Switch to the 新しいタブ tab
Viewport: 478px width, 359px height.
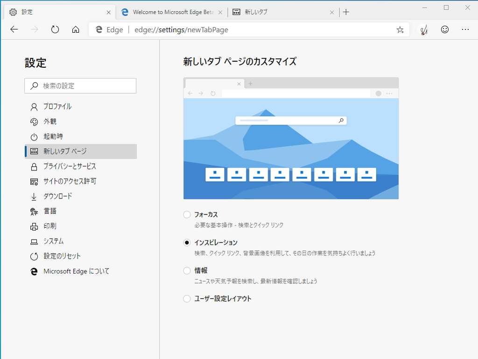(x=283, y=12)
